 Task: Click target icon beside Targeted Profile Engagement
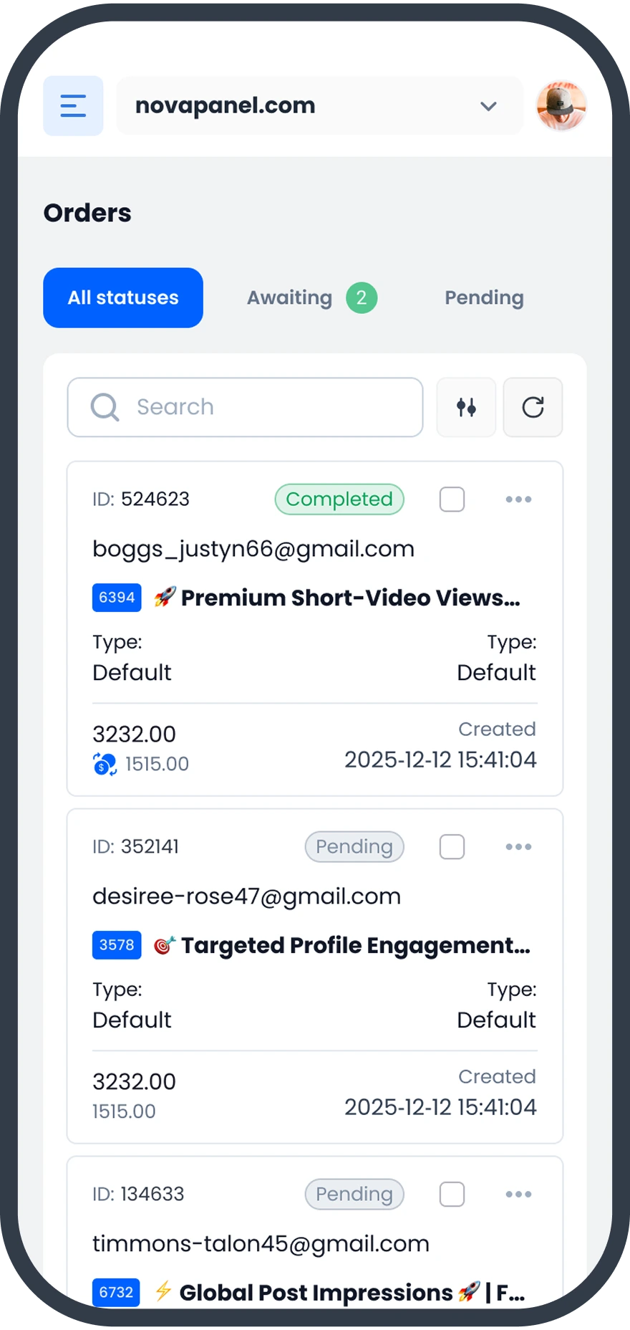point(165,945)
